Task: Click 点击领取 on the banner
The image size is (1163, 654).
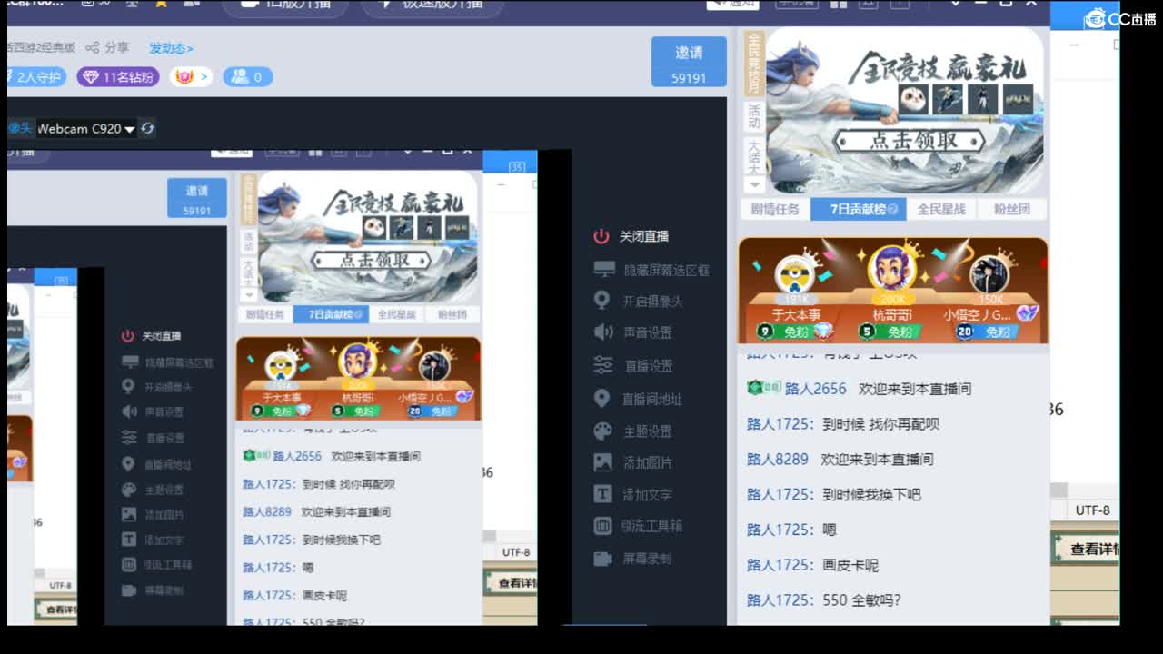Action: pyautogui.click(x=913, y=142)
